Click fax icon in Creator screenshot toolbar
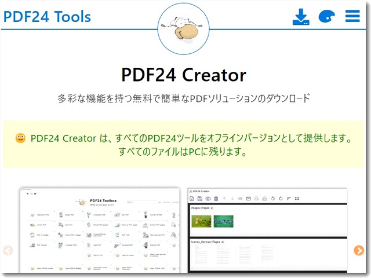This screenshot has width=371, height=278. 264,199
